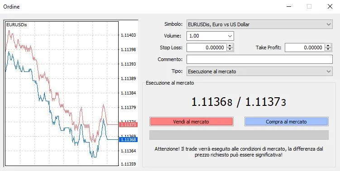Click the blue 1.11368 bid price label

click(x=128, y=139)
